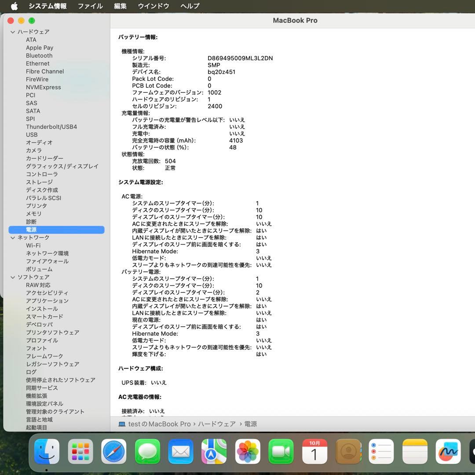Screen dimensions: 475x475
Task: Launch the Mail app
Action: click(x=180, y=451)
